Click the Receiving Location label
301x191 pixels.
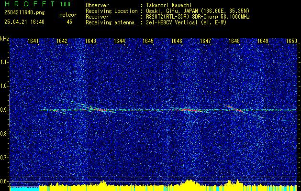111,11
